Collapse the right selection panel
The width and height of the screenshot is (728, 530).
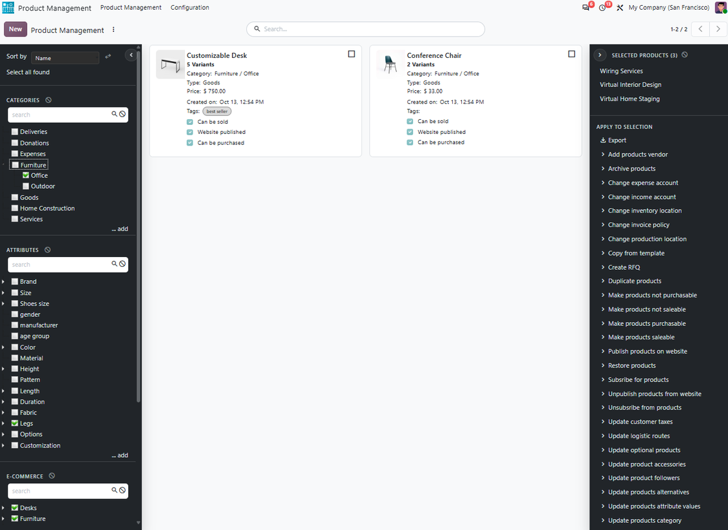tap(600, 55)
